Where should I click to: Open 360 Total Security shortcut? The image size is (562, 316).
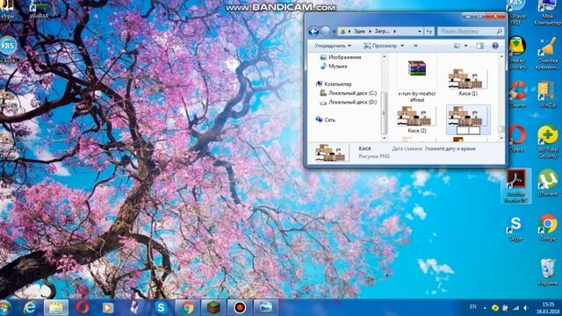[547, 141]
